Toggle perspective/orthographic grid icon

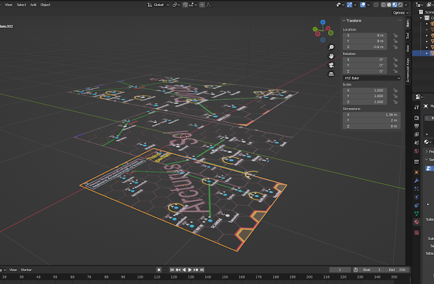(x=331, y=74)
